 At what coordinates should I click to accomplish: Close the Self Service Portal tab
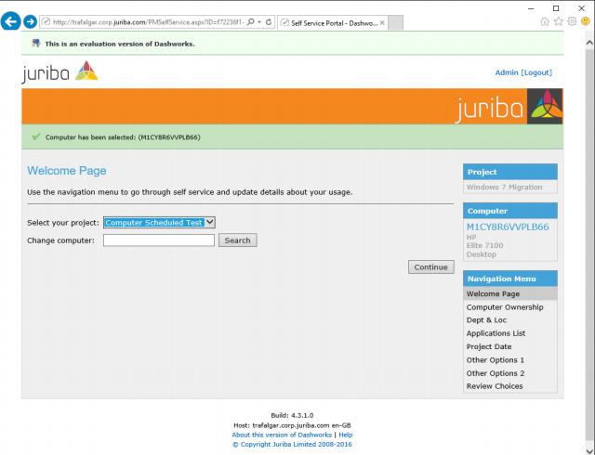click(x=382, y=23)
